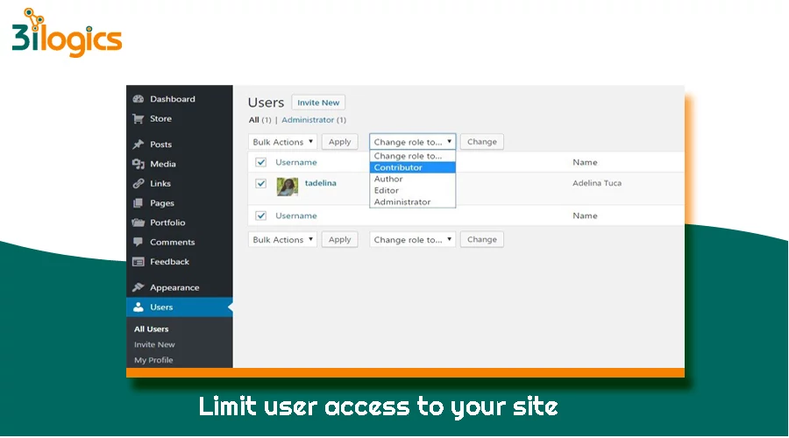Expand the bottom Bulk Actions dropdown
The height and width of the screenshot is (438, 789).
282,239
